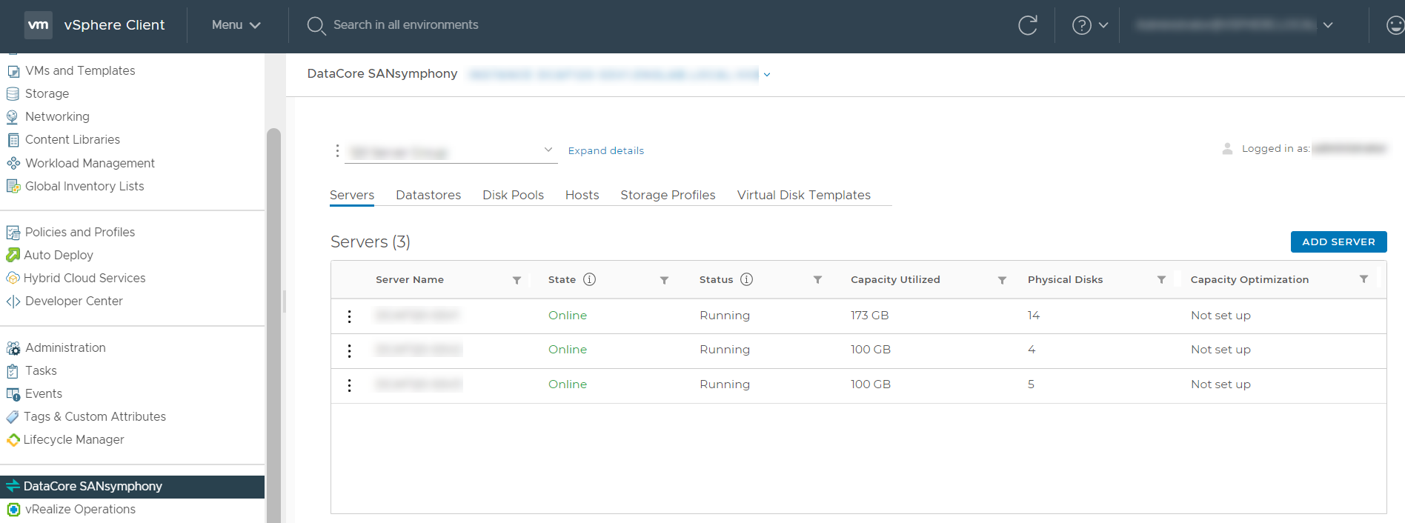Click the State column info icon

(589, 279)
